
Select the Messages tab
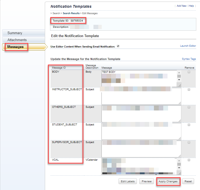pos(24,47)
